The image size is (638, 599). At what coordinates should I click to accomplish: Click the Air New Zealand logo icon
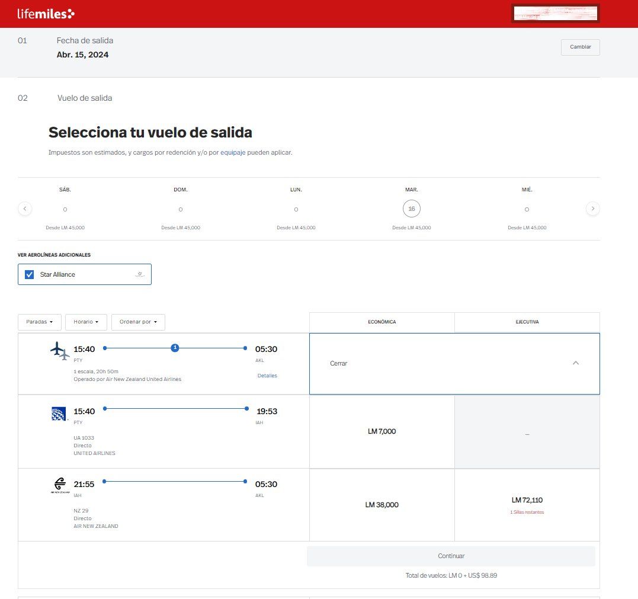click(59, 486)
